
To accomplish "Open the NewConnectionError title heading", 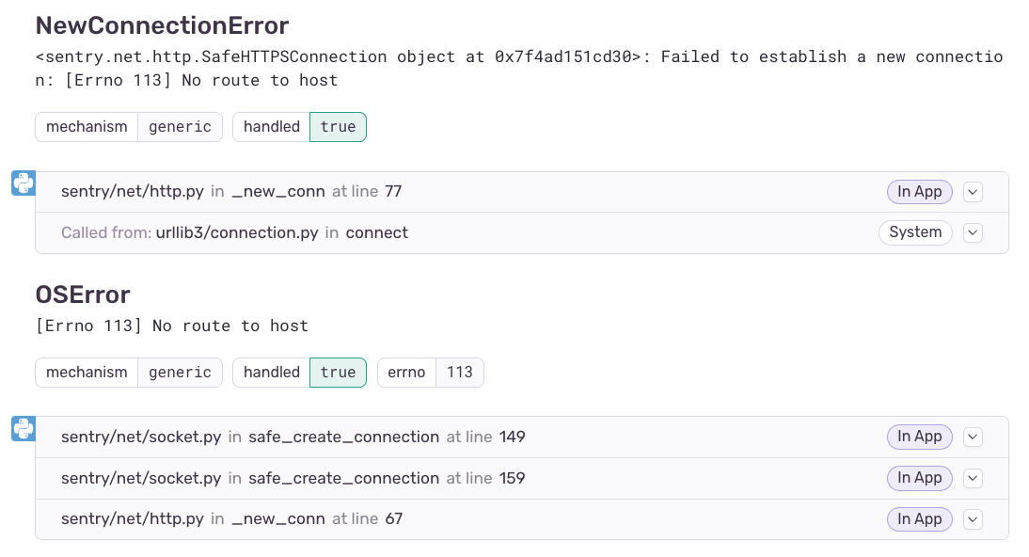I will (162, 24).
